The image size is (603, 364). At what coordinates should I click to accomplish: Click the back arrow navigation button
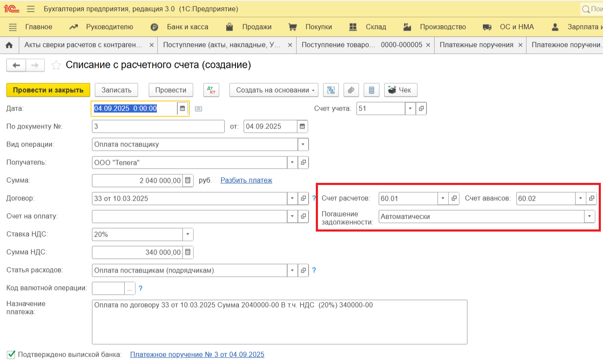click(x=16, y=65)
